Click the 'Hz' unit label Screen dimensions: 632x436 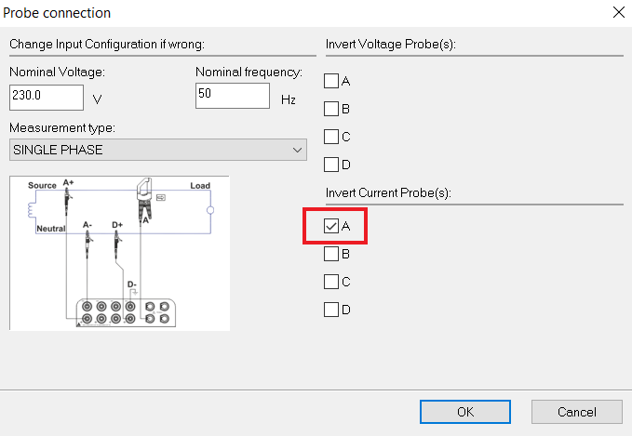[289, 99]
